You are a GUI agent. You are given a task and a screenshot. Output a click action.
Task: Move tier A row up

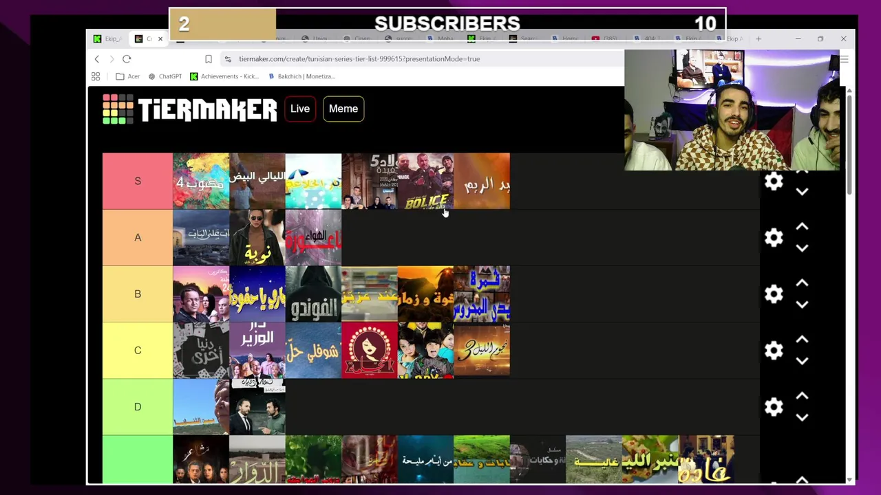coord(802,227)
